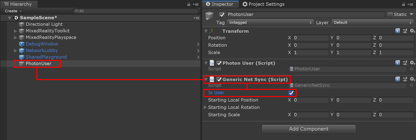Expand the MixedRealityPlayspace object
This screenshot has height=140, width=416.
point(15,37)
